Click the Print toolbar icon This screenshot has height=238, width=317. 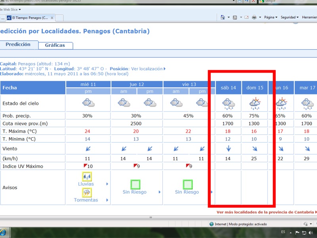coord(254,17)
